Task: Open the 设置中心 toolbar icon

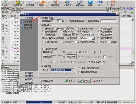Action: [80, 3]
